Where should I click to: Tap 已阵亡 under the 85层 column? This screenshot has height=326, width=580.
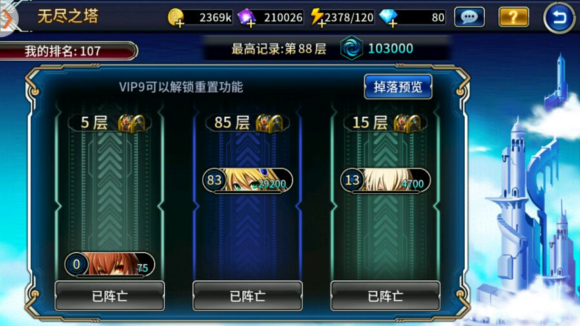point(247,296)
